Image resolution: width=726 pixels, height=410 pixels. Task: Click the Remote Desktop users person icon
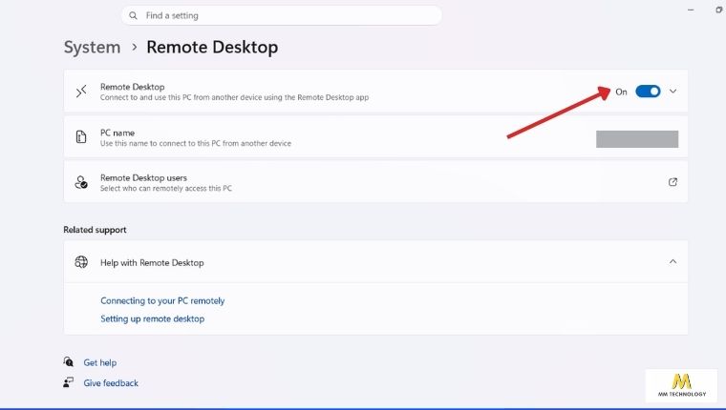click(x=81, y=182)
